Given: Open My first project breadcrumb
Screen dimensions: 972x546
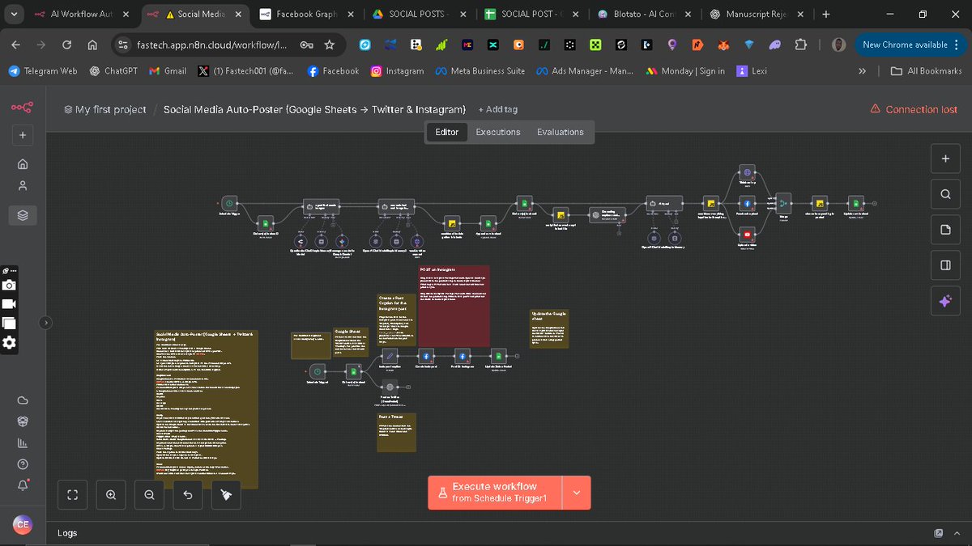Looking at the screenshot, I should tap(105, 109).
